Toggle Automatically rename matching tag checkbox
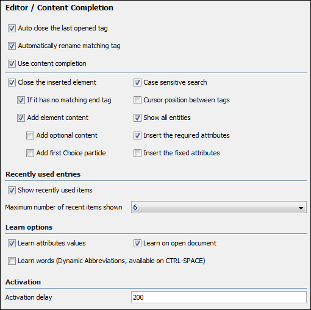The height and width of the screenshot is (310, 311). tap(12, 46)
